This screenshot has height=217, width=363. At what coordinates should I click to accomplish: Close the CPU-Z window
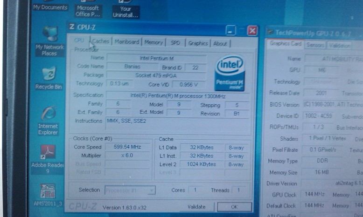pos(252,31)
